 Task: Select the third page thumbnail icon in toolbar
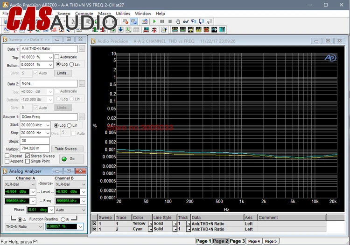tap(190, 30)
